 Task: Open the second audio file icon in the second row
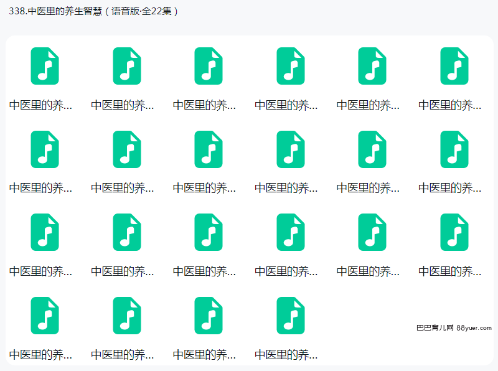[127, 149]
